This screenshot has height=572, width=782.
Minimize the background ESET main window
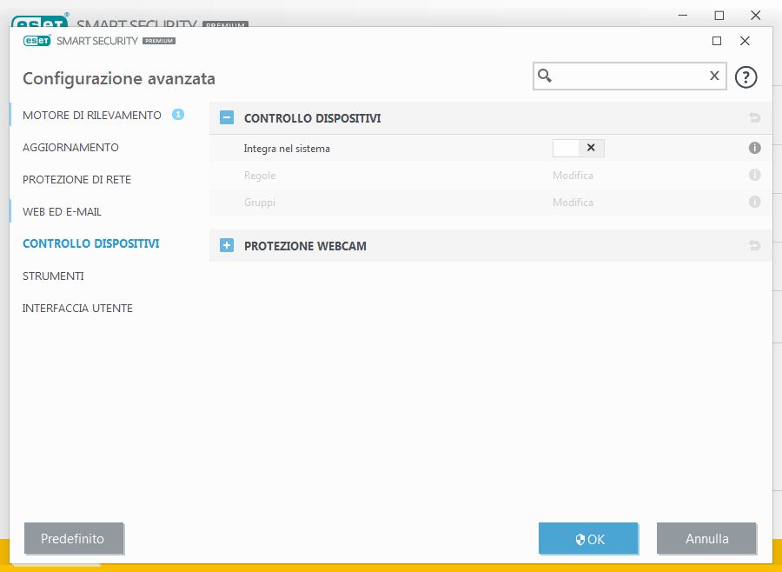click(683, 16)
